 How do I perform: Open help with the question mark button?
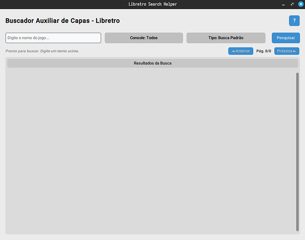pyautogui.click(x=294, y=21)
